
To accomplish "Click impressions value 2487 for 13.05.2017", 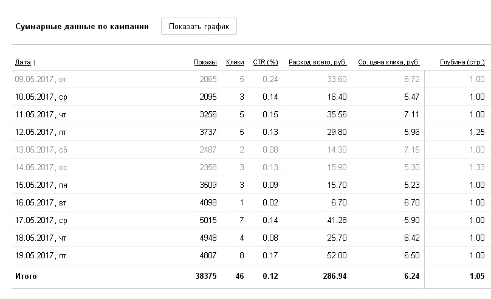I will 208,149.
